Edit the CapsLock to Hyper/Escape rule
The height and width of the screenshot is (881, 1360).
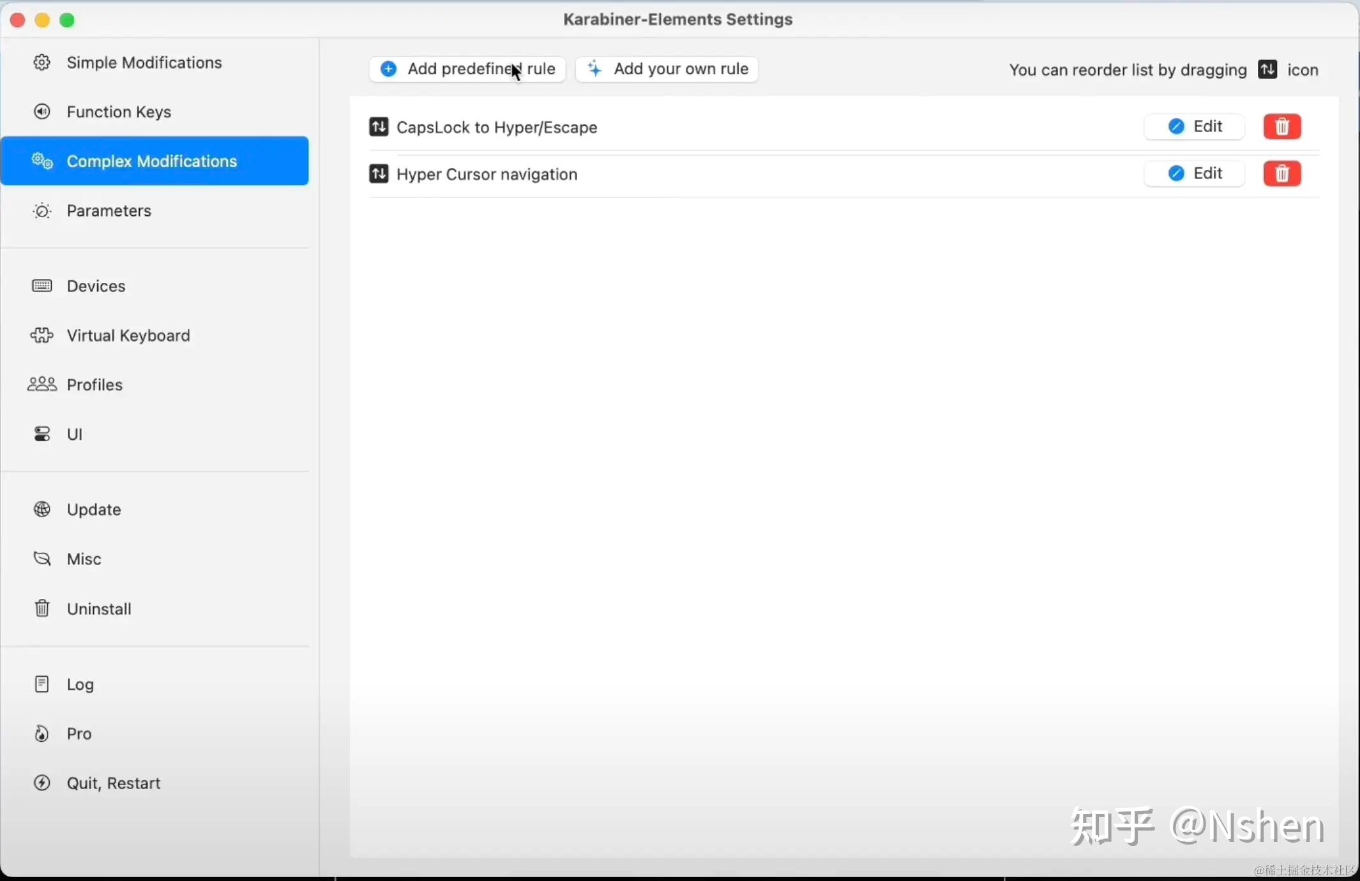1195,126
